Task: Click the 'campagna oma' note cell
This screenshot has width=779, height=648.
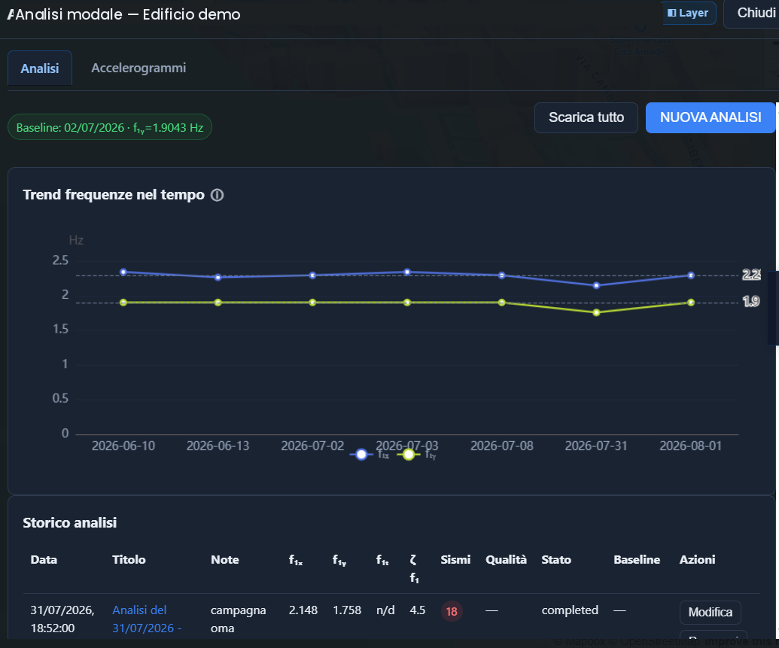Action: tap(238, 619)
